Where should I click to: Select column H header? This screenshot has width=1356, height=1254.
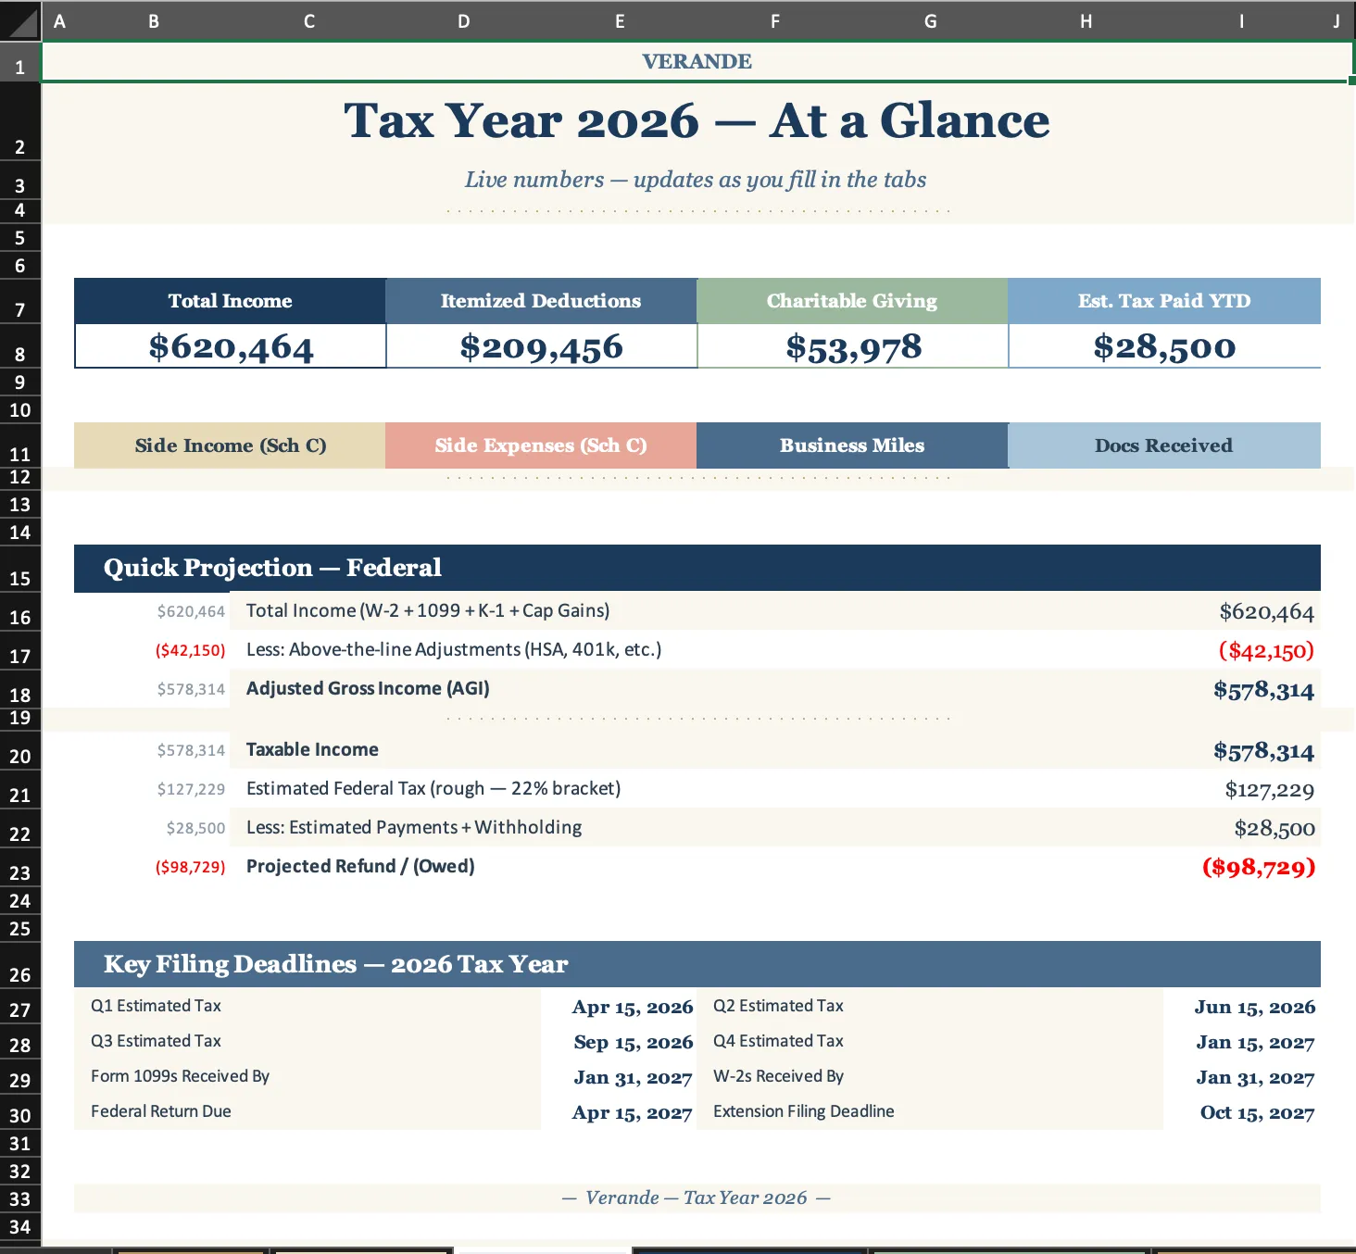click(1086, 21)
